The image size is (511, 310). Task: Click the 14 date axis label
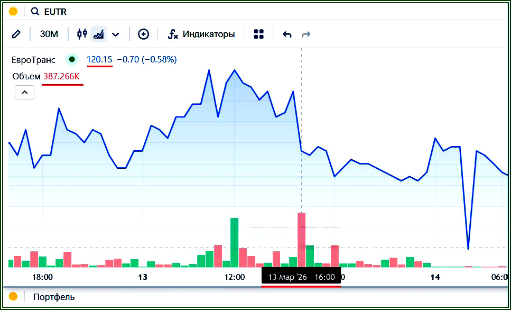click(435, 277)
